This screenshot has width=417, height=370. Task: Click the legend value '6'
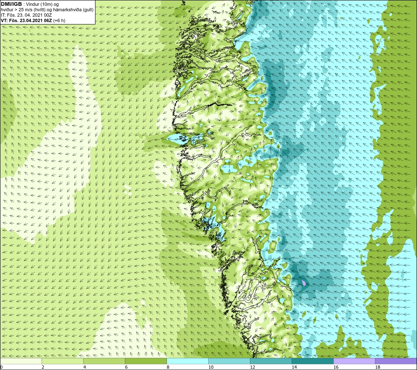tap(126, 367)
